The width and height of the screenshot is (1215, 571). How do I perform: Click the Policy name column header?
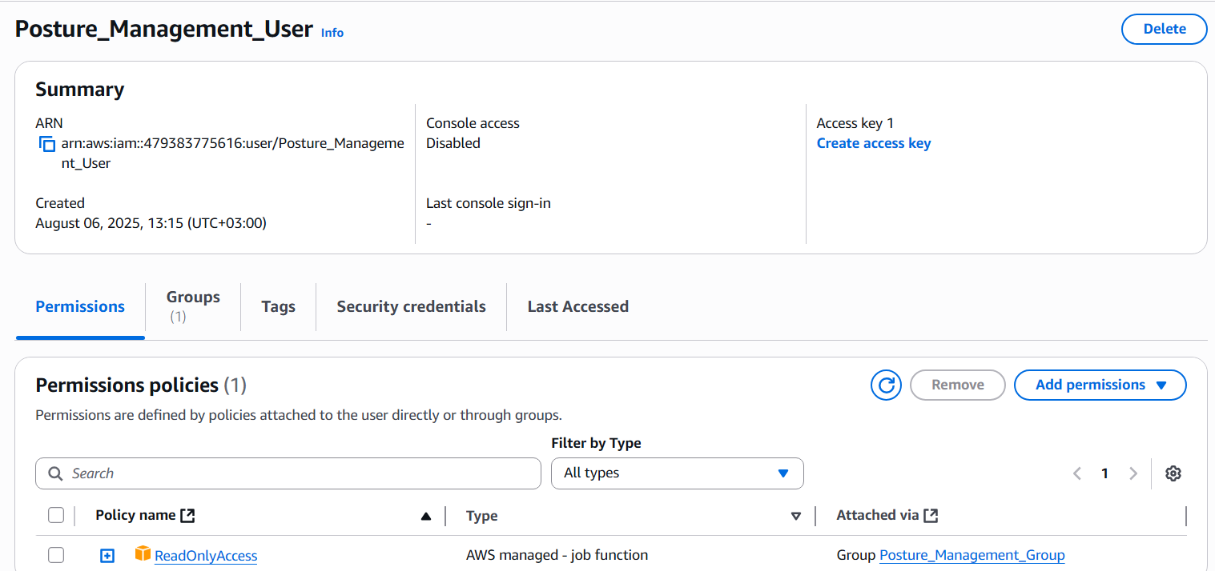pos(135,515)
